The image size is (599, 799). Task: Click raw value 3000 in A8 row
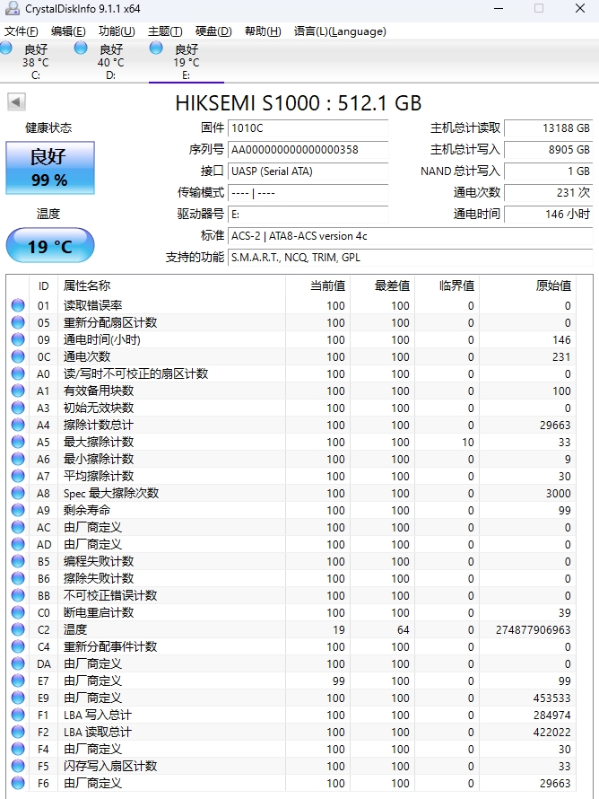coord(558,493)
